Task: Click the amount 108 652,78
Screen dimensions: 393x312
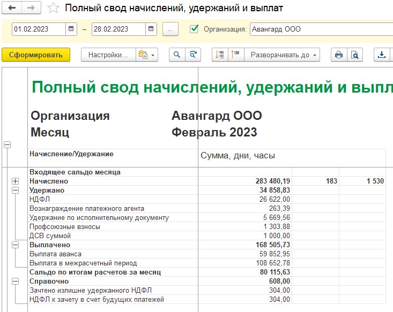Action: click(273, 263)
